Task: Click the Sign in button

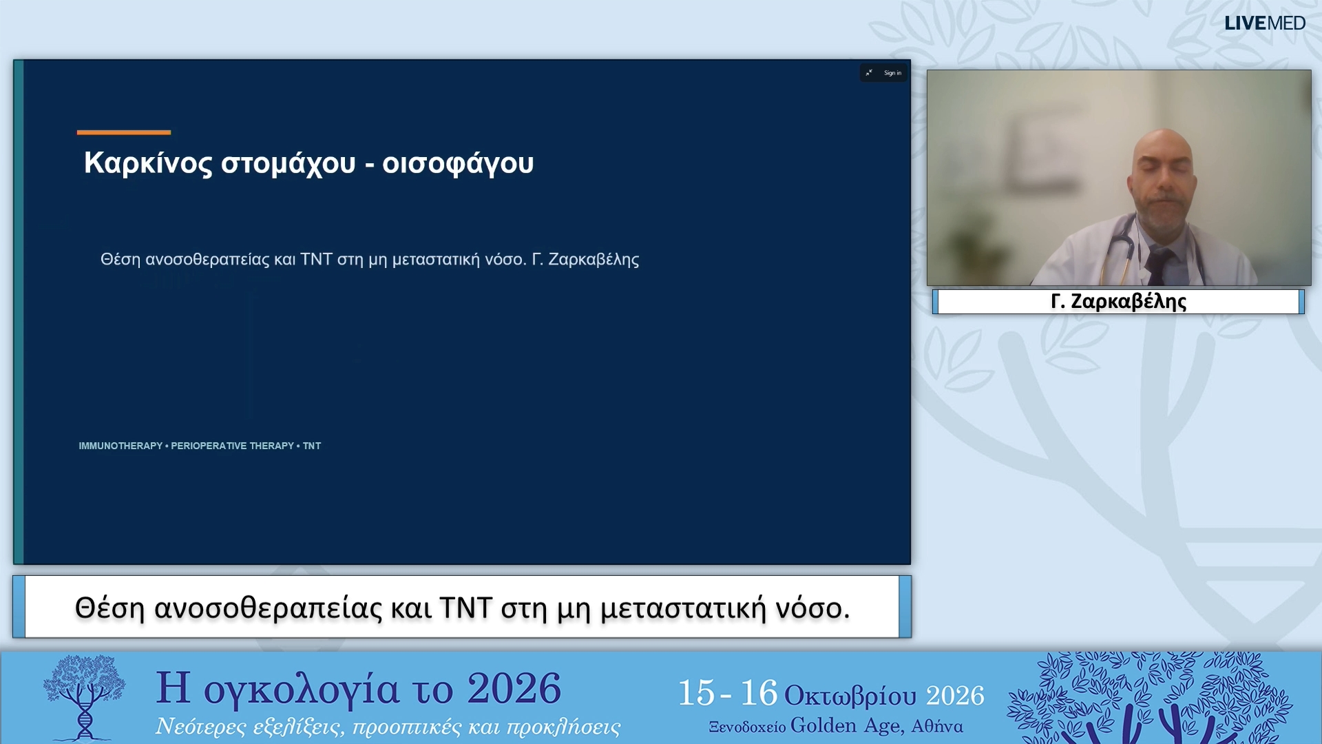Action: tap(892, 73)
